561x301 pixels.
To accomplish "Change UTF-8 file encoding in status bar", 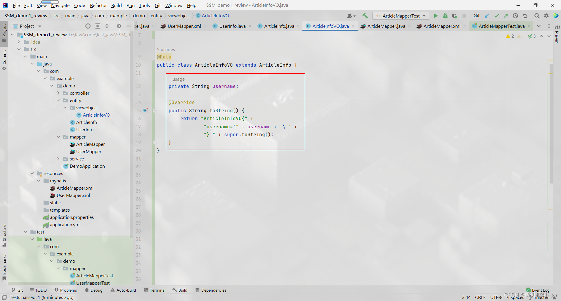I will [496, 297].
